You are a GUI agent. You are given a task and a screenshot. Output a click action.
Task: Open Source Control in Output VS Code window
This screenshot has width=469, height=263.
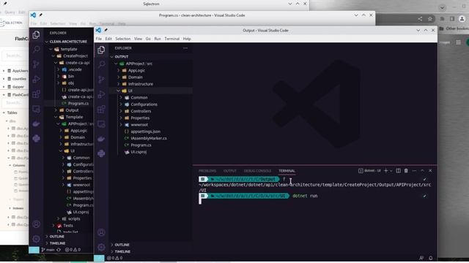click(101, 79)
